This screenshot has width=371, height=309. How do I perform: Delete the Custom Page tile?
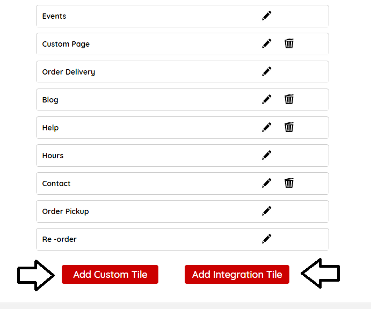click(289, 44)
